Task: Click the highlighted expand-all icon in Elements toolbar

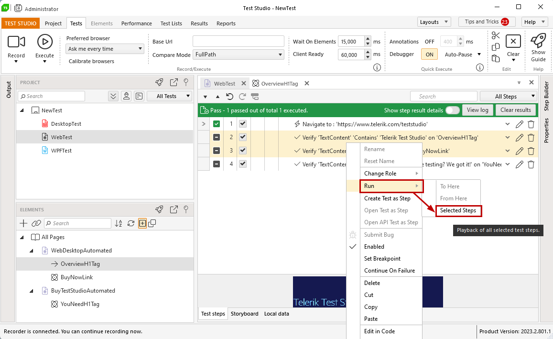Action: click(142, 223)
